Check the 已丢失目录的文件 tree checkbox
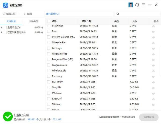The height and width of the screenshot is (124, 161). pyautogui.click(x=5, y=32)
